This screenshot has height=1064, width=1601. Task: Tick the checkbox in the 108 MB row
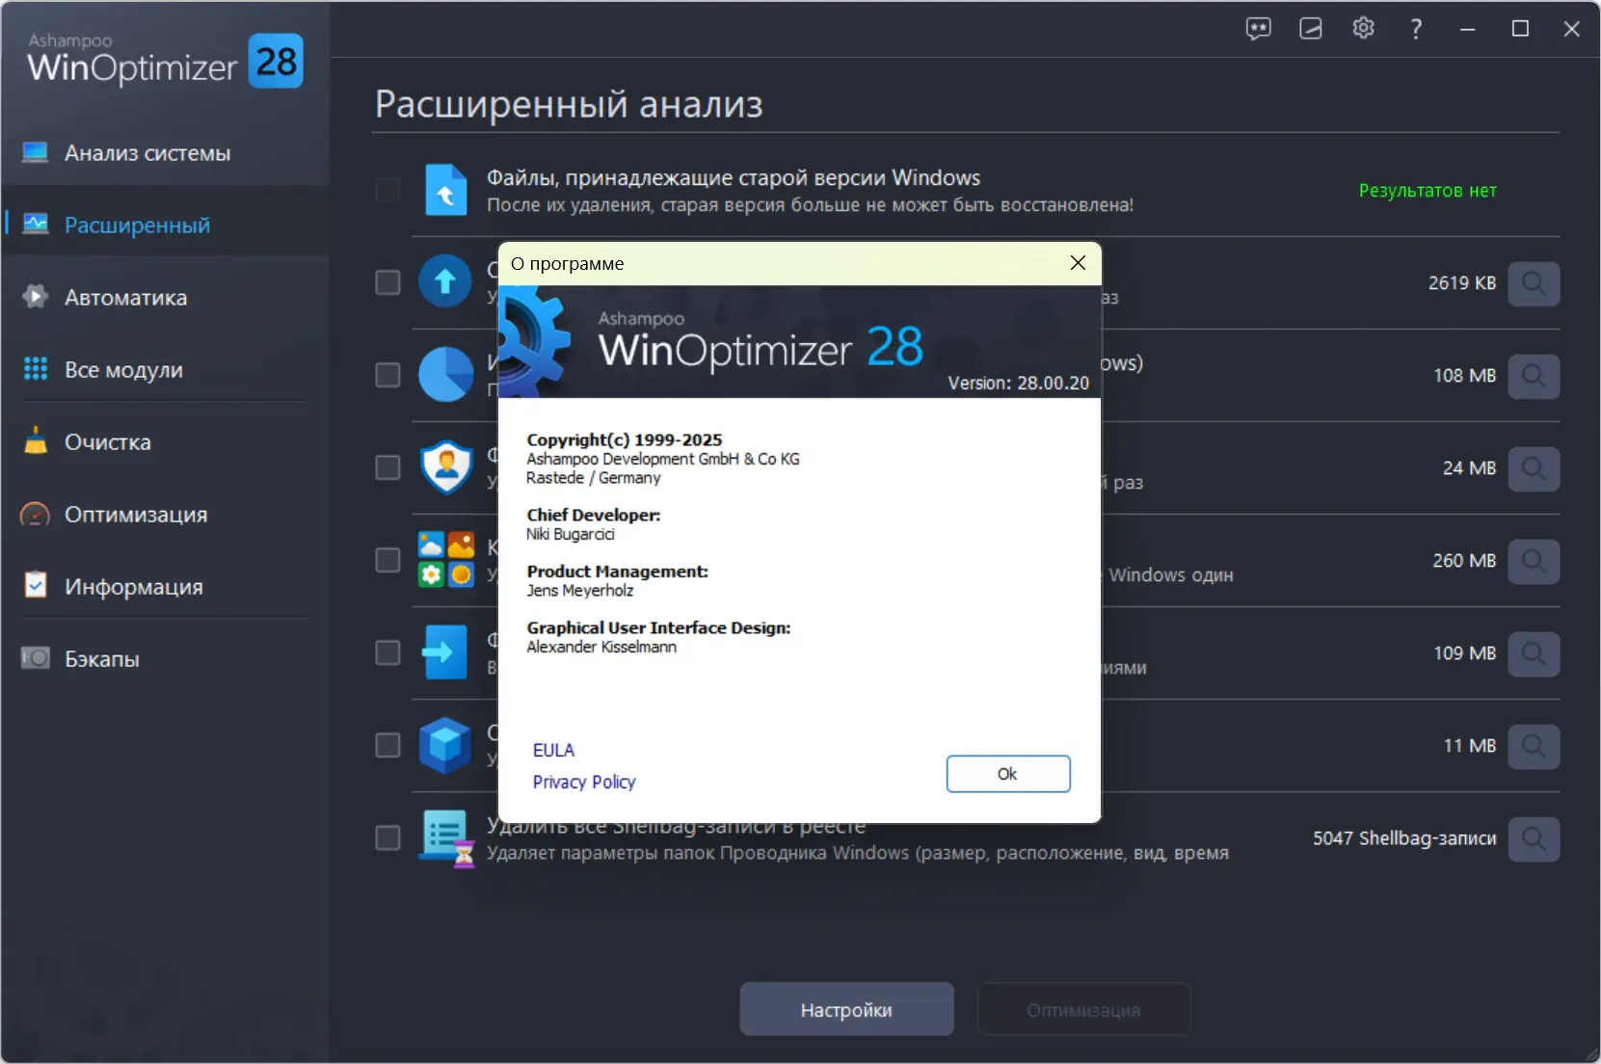pos(387,375)
